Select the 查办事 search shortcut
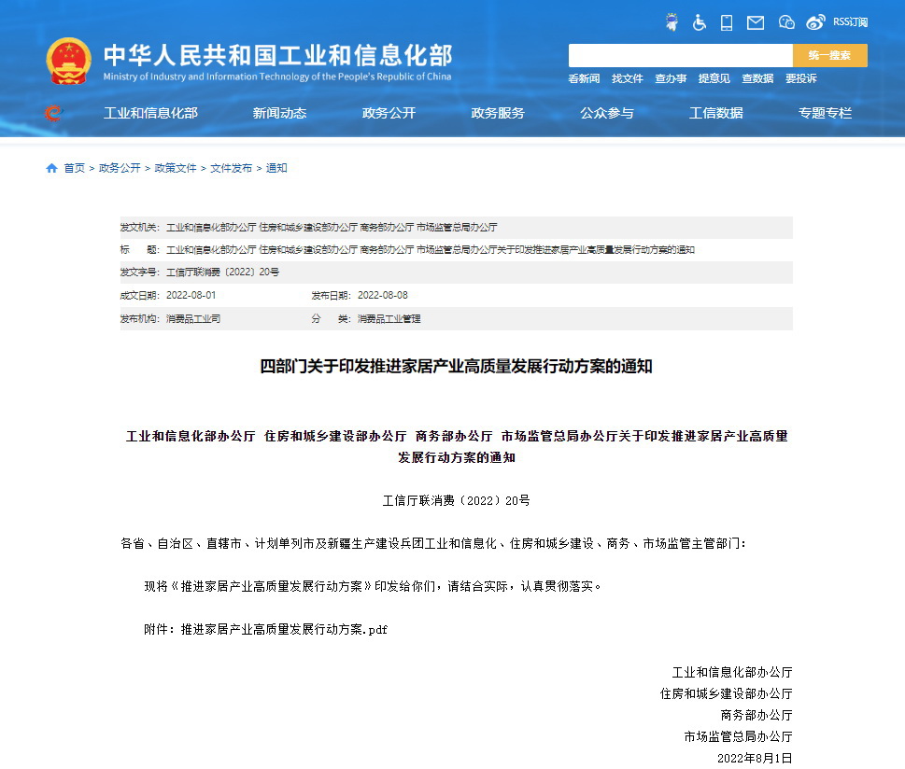The height and width of the screenshot is (769, 905). (x=670, y=78)
